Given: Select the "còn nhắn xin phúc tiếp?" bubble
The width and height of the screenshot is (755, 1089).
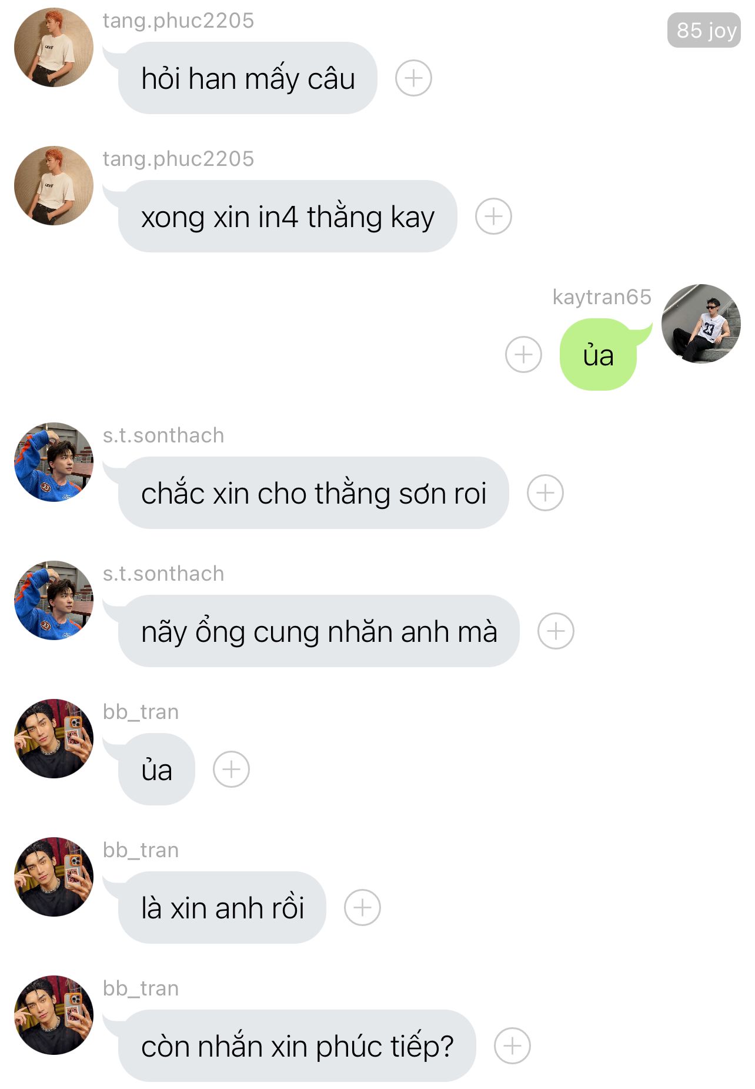Looking at the screenshot, I should (x=297, y=1045).
